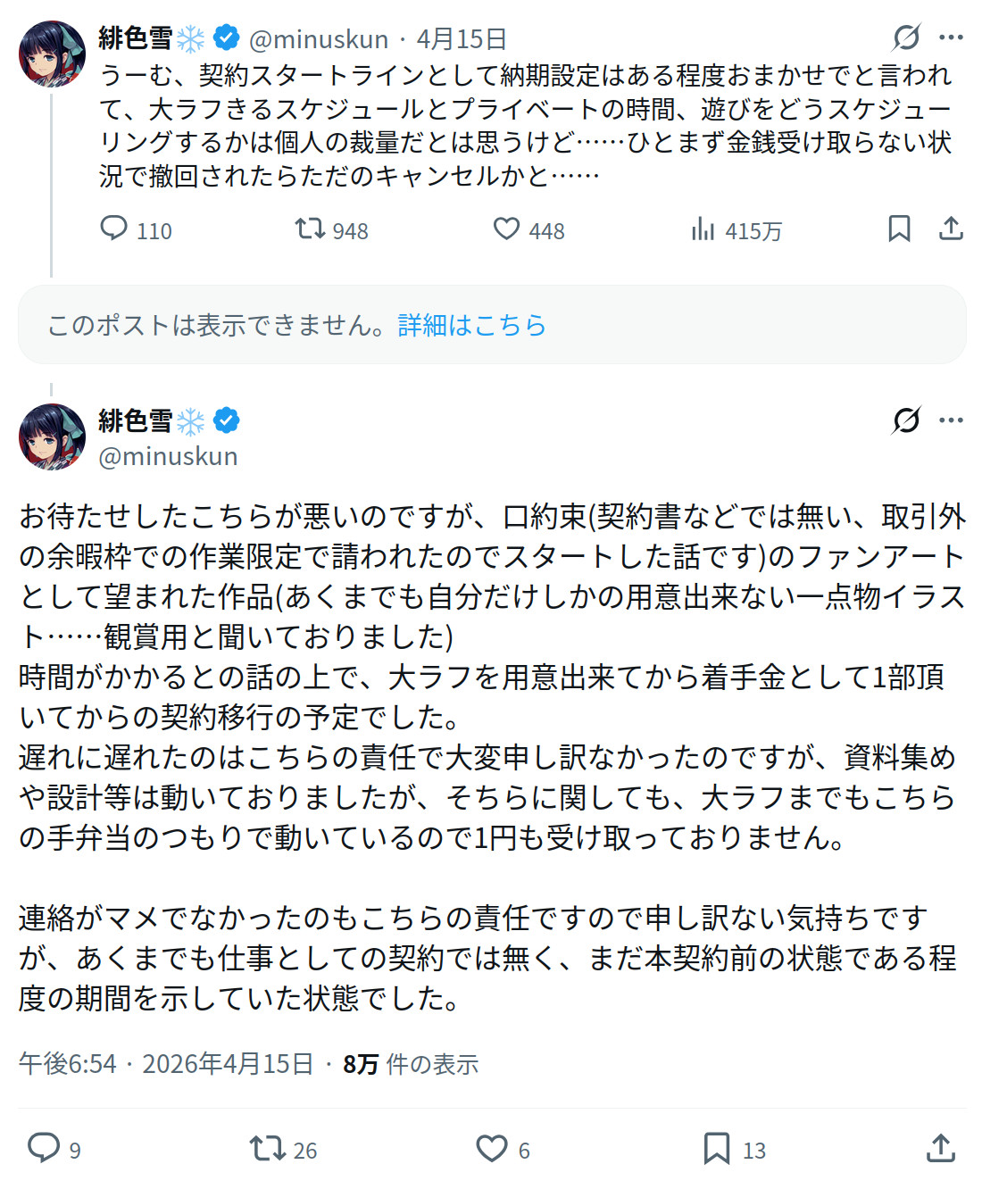Viewport: 982px width, 1189px height.
Task: Repost the first post with 948 reposts
Action: point(311,229)
